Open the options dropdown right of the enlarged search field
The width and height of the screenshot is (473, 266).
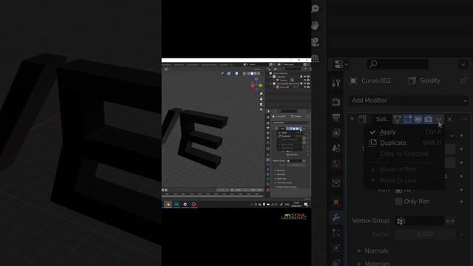tap(463, 64)
